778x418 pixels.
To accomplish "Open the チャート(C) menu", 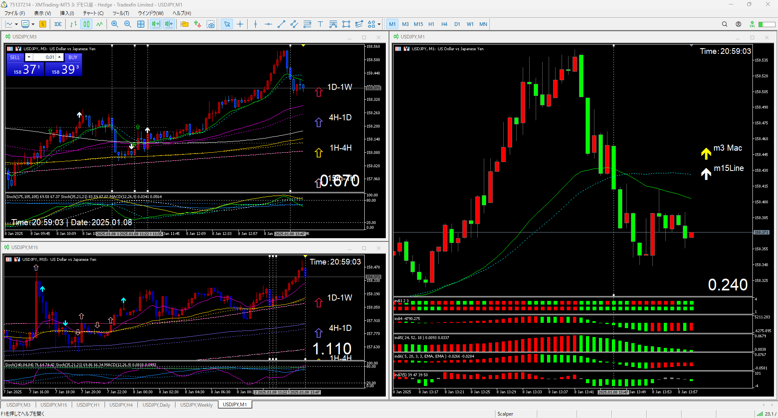I will 93,13.
